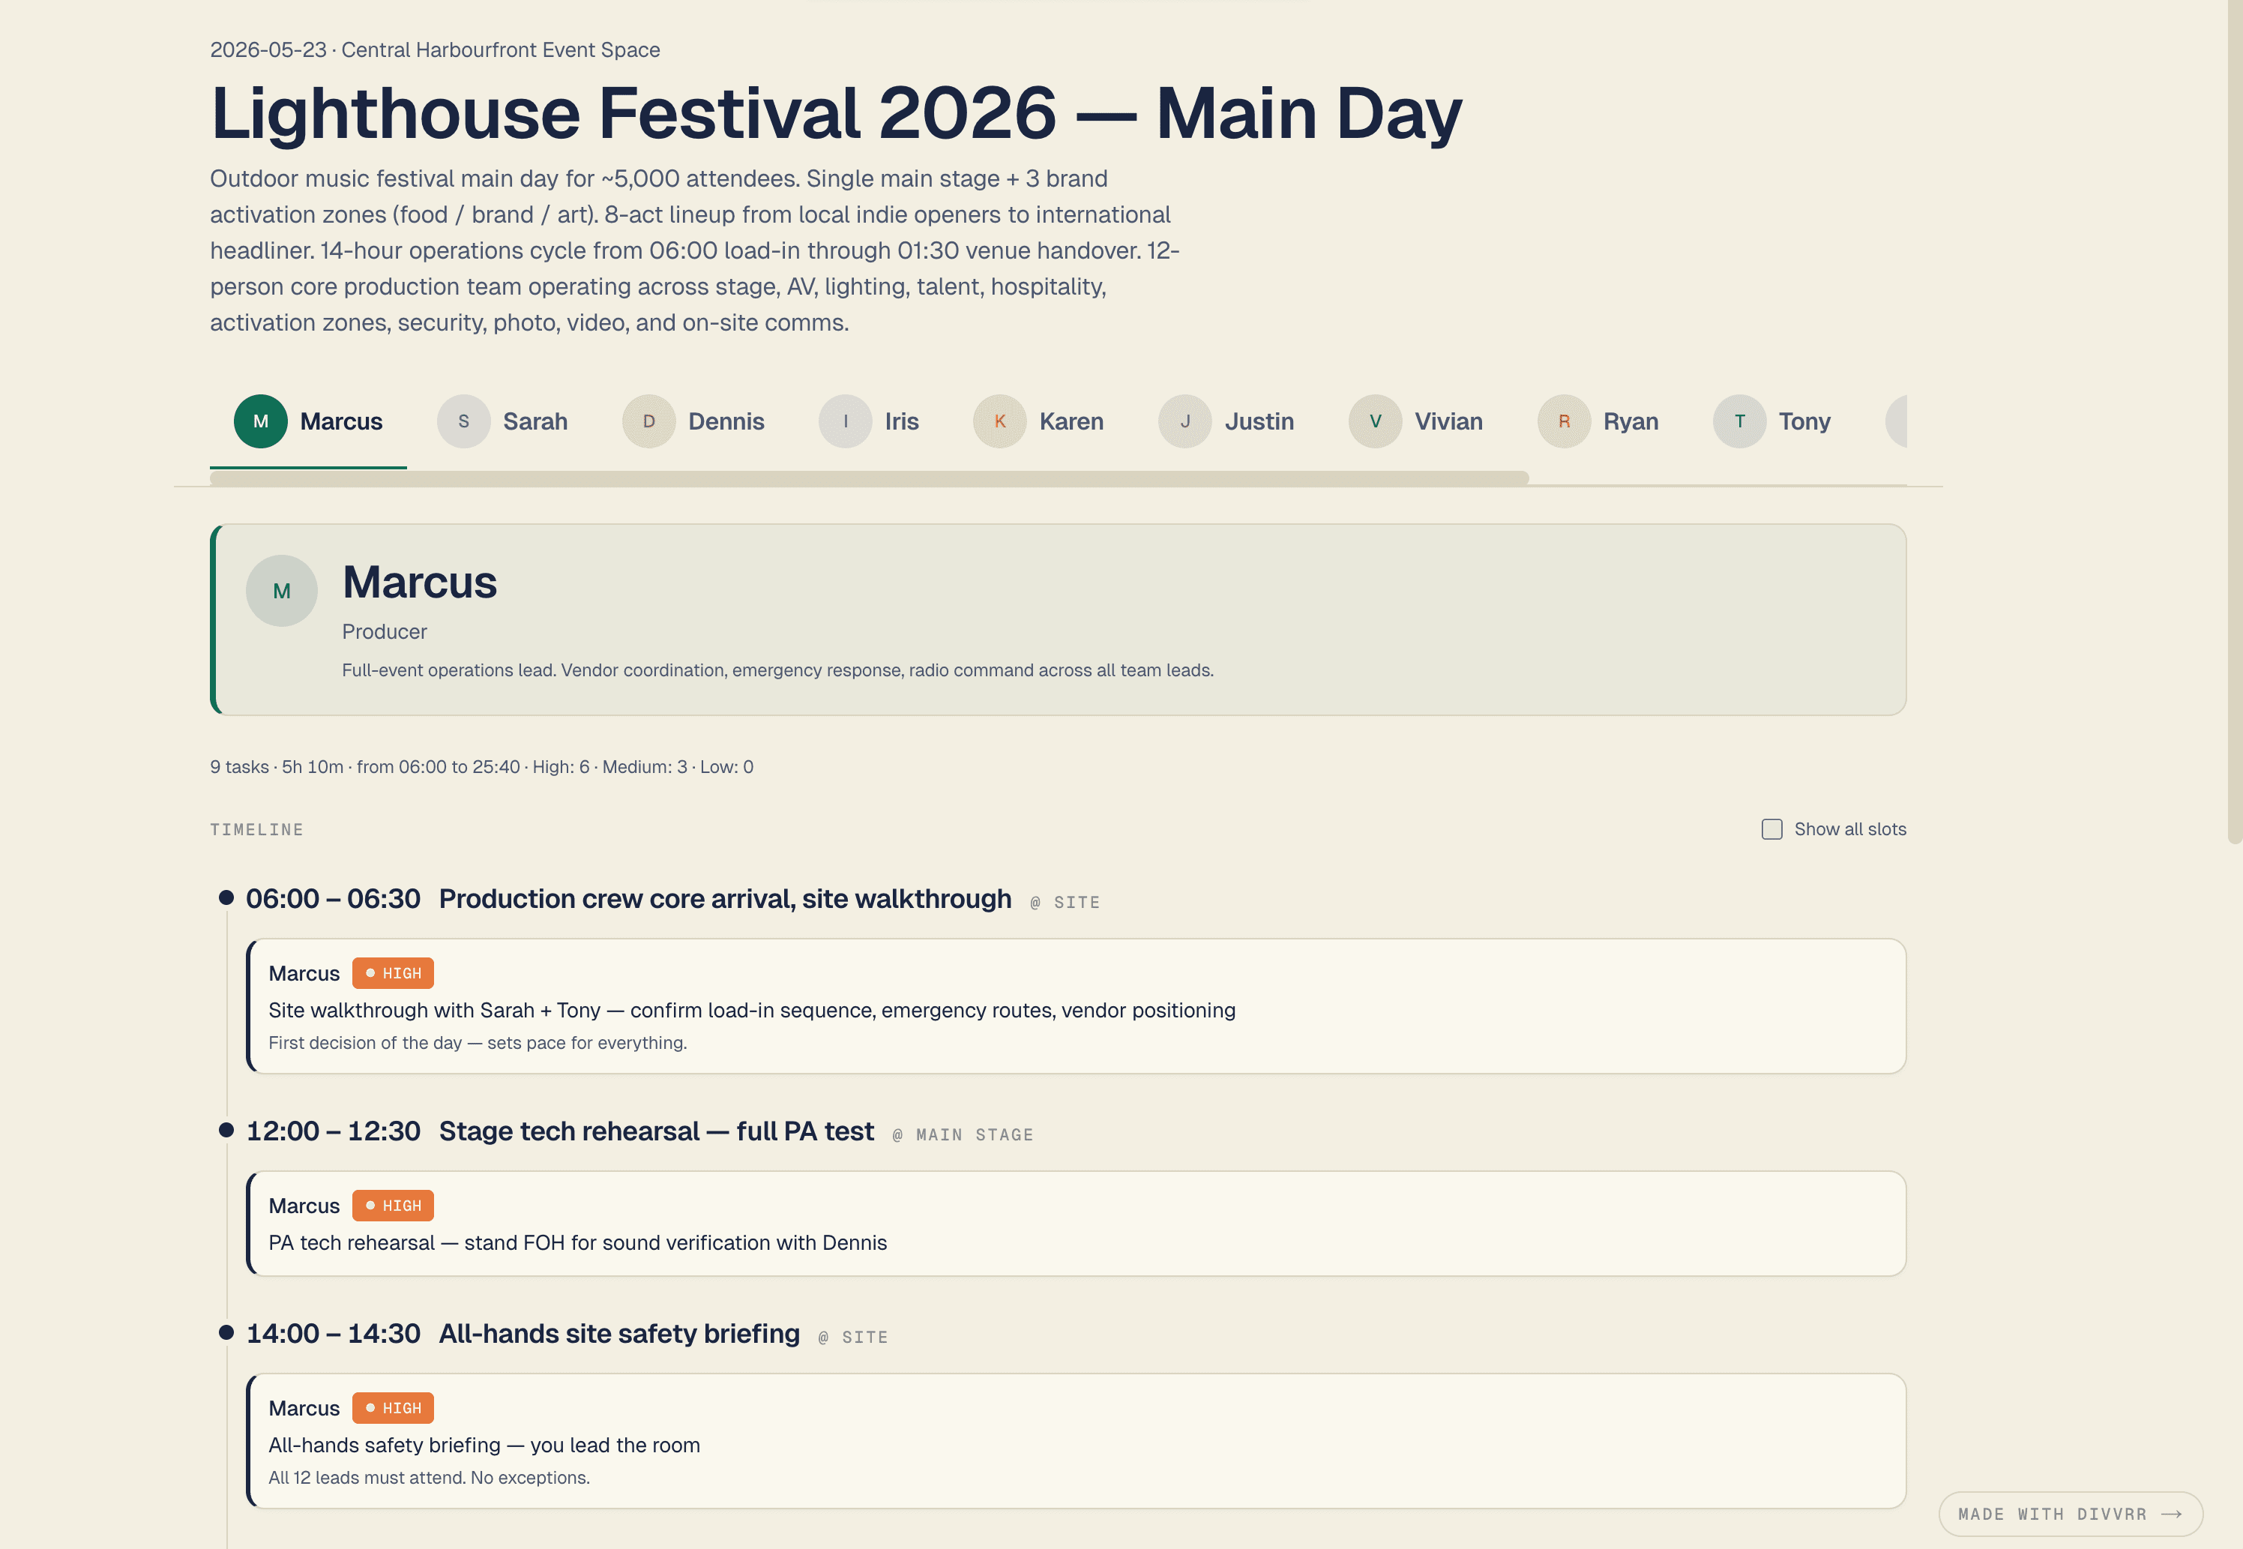Click the page vertical scrollbar

pyautogui.click(x=2236, y=421)
